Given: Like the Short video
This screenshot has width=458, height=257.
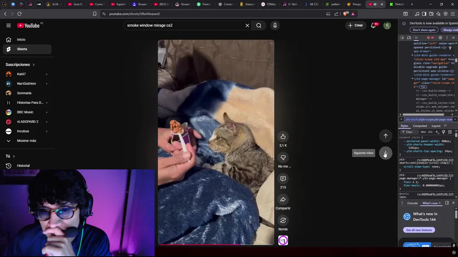Looking at the screenshot, I should click(x=283, y=137).
